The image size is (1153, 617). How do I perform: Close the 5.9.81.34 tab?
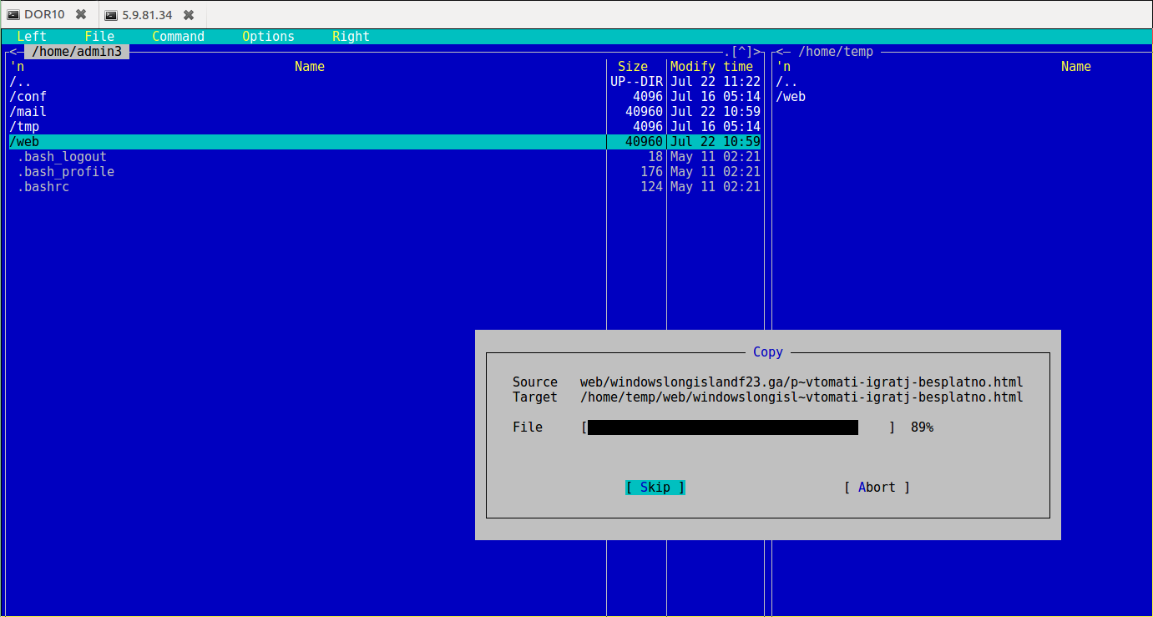pyautogui.click(x=189, y=15)
